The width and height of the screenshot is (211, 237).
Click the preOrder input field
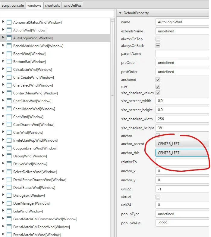pyautogui.click(x=182, y=63)
